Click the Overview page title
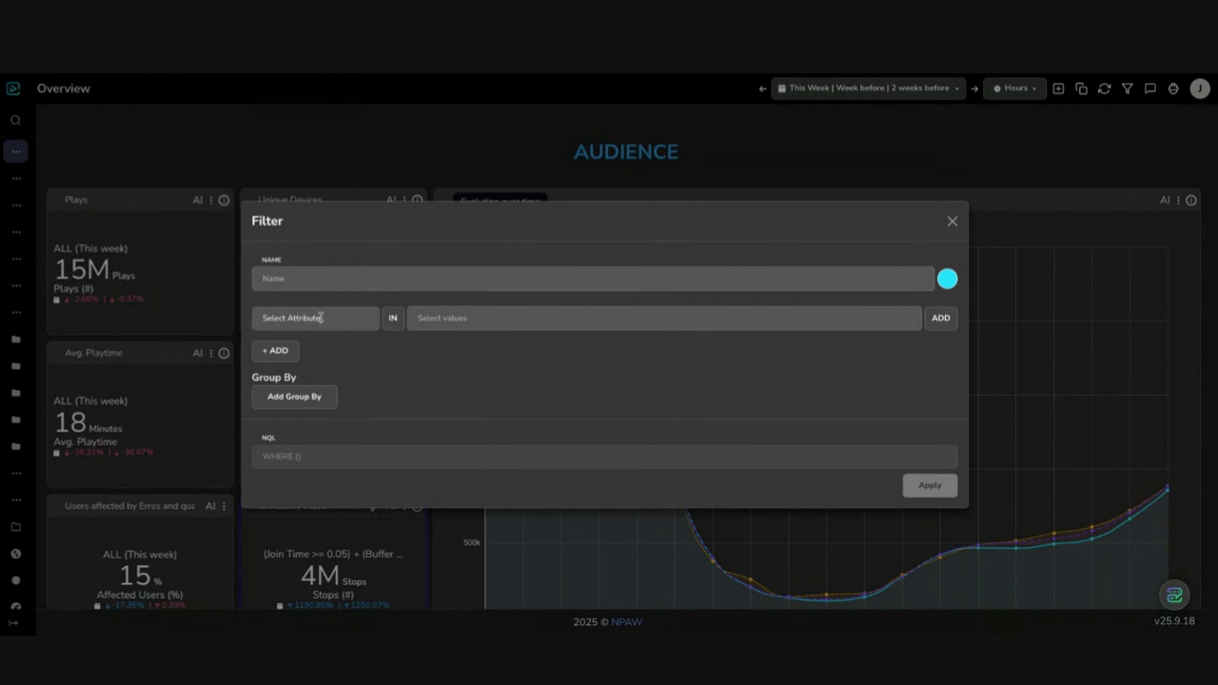 coord(64,88)
